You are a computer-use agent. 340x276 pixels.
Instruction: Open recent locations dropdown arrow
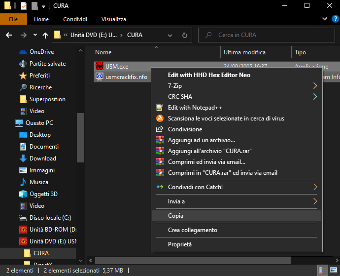(x=35, y=35)
